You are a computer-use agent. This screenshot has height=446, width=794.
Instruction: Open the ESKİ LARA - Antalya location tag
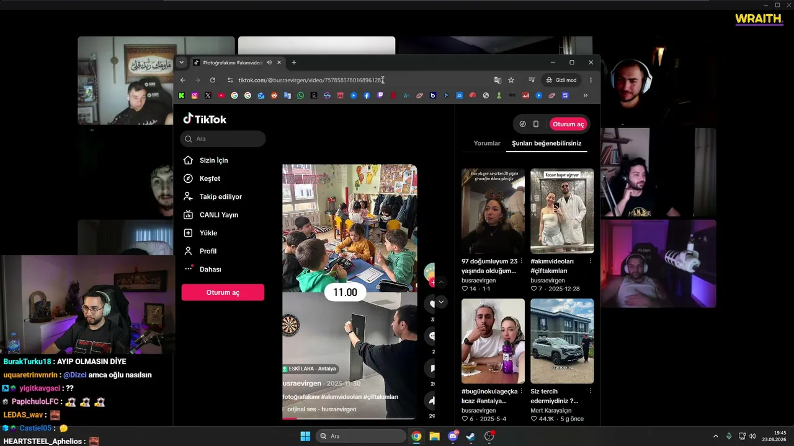[310, 369]
